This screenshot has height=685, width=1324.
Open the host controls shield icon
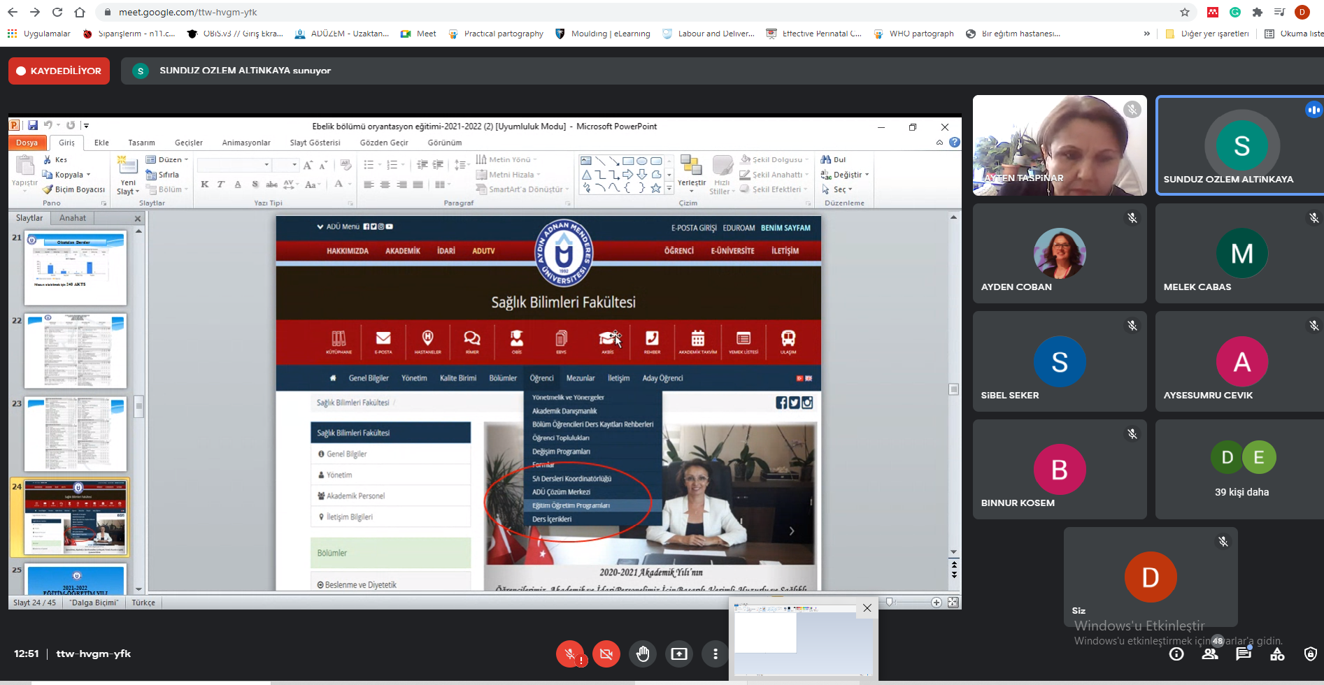(x=1310, y=654)
